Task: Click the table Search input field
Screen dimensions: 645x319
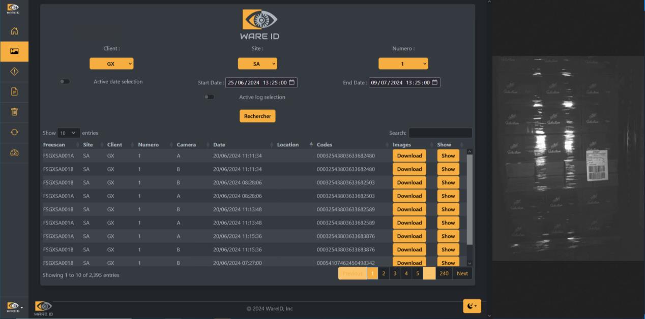Action: [440, 133]
